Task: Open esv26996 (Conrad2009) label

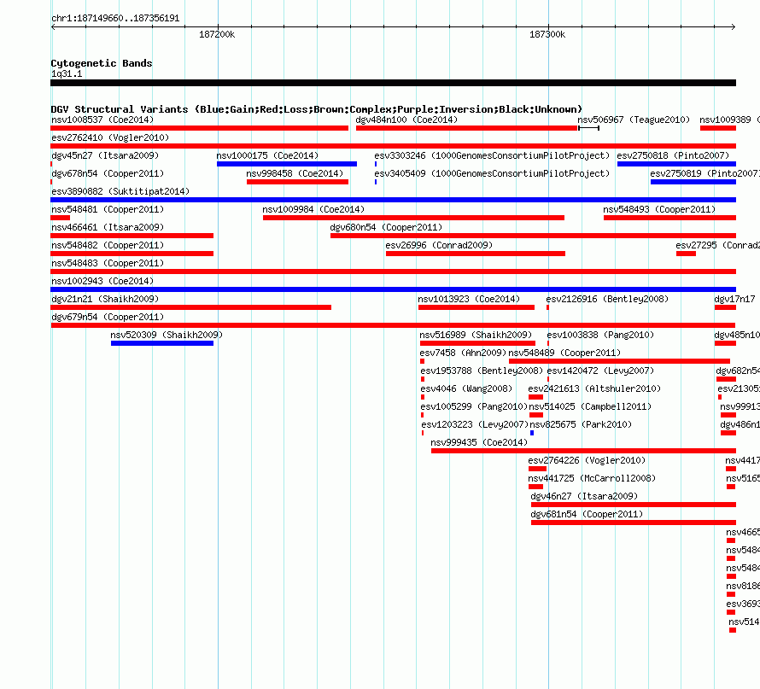Action: click(439, 245)
